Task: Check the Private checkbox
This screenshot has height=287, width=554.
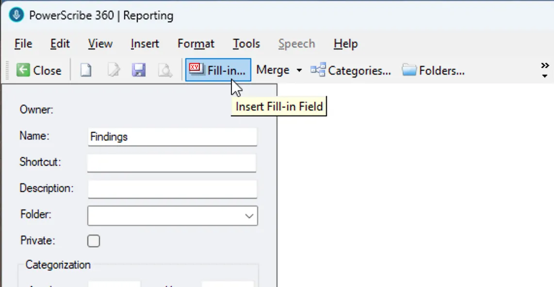Action: point(94,240)
